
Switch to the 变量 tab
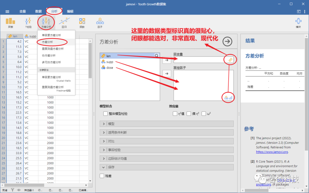(x=23, y=11)
